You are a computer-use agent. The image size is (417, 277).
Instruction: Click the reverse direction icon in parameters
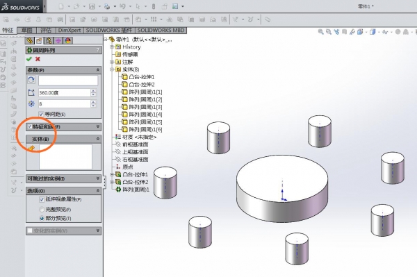pyautogui.click(x=31, y=80)
